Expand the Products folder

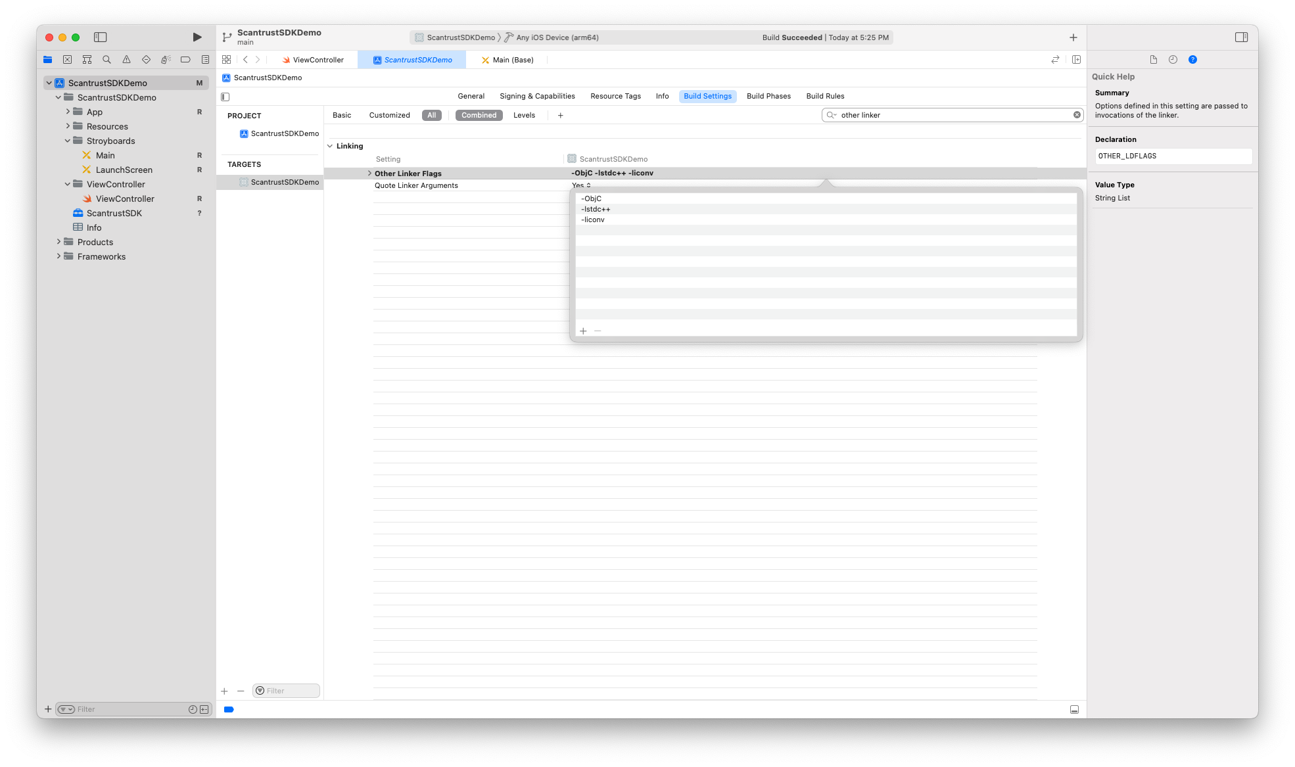click(x=58, y=242)
